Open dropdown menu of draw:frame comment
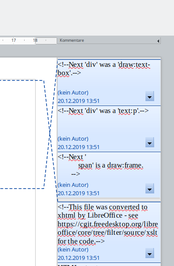The height and width of the screenshot is (266, 174). click(150, 188)
